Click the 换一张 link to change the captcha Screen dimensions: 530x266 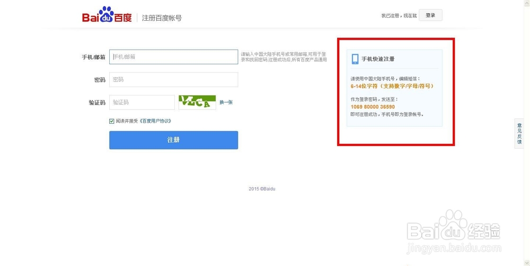(226, 102)
